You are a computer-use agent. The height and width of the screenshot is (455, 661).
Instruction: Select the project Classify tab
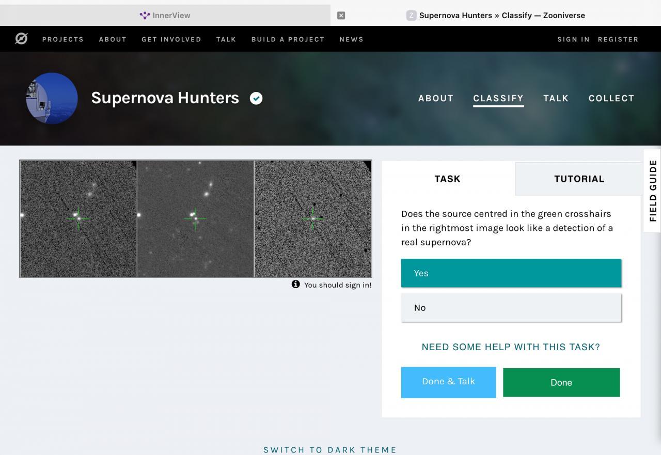(498, 98)
